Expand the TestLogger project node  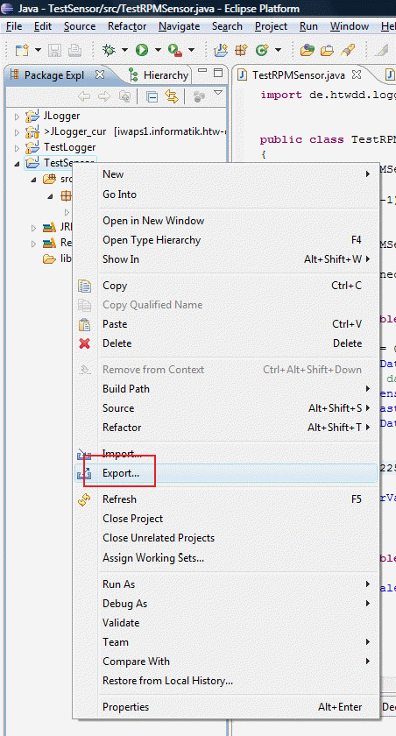coord(18,148)
